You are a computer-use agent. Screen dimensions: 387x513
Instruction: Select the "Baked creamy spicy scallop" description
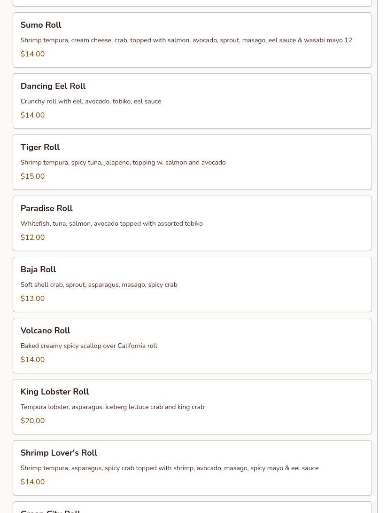[89, 346]
